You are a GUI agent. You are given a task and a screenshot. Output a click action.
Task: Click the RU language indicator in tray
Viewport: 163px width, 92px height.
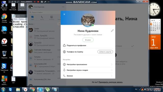[x=136, y=89]
